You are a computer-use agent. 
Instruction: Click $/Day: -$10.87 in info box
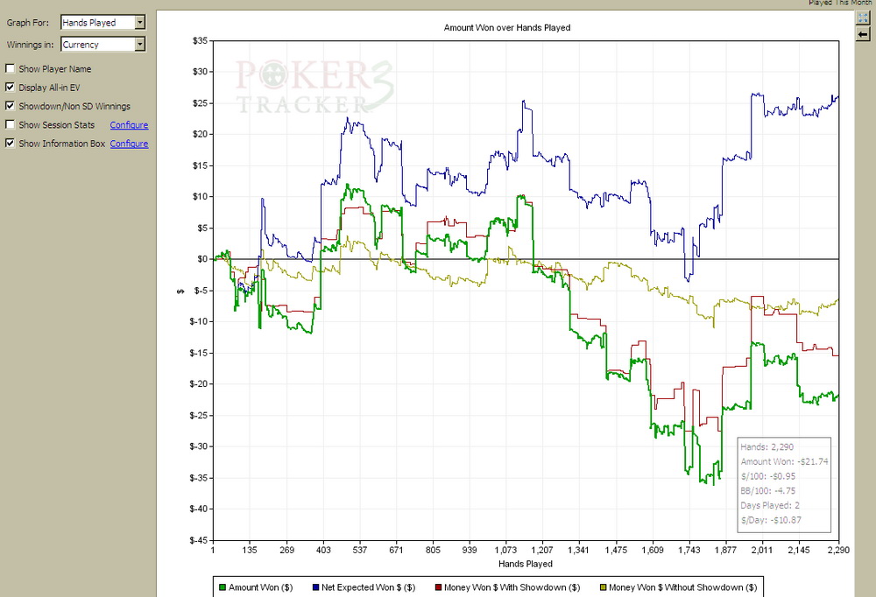pos(771,520)
